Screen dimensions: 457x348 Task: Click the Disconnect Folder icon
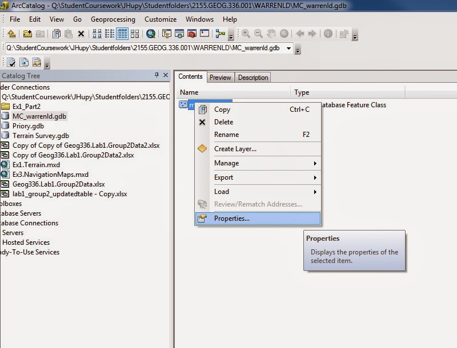40,34
